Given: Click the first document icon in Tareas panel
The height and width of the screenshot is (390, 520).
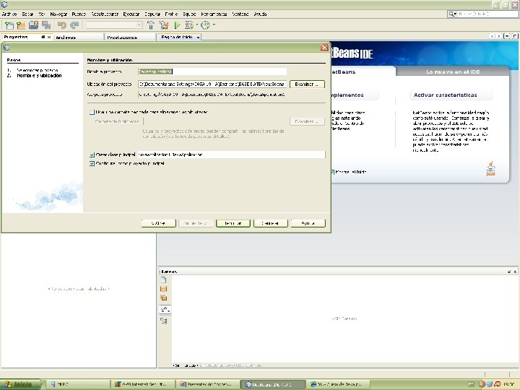Looking at the screenshot, I should (x=163, y=280).
